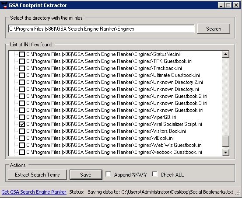
Task: Select the Trackback.ini path row
Action: point(104,68)
